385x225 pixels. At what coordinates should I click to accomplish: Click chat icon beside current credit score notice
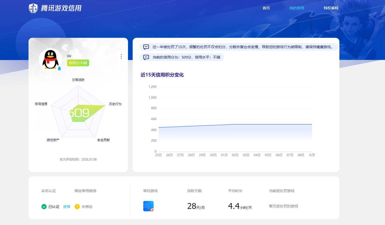tap(146, 57)
